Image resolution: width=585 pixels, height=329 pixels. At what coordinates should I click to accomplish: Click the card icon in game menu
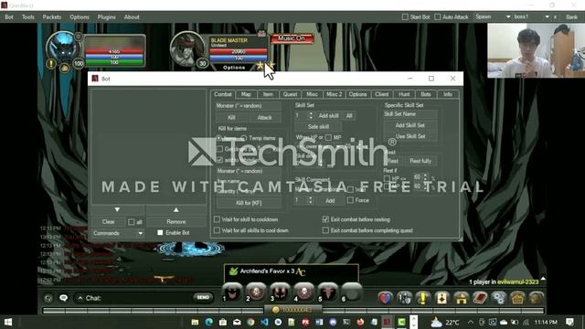click(442, 298)
